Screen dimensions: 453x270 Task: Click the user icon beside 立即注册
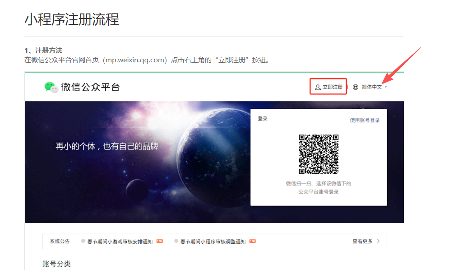318,87
